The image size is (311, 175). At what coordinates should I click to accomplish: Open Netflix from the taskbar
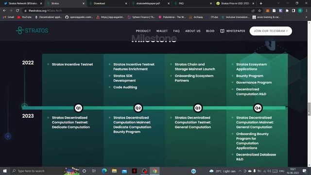coord(134,171)
